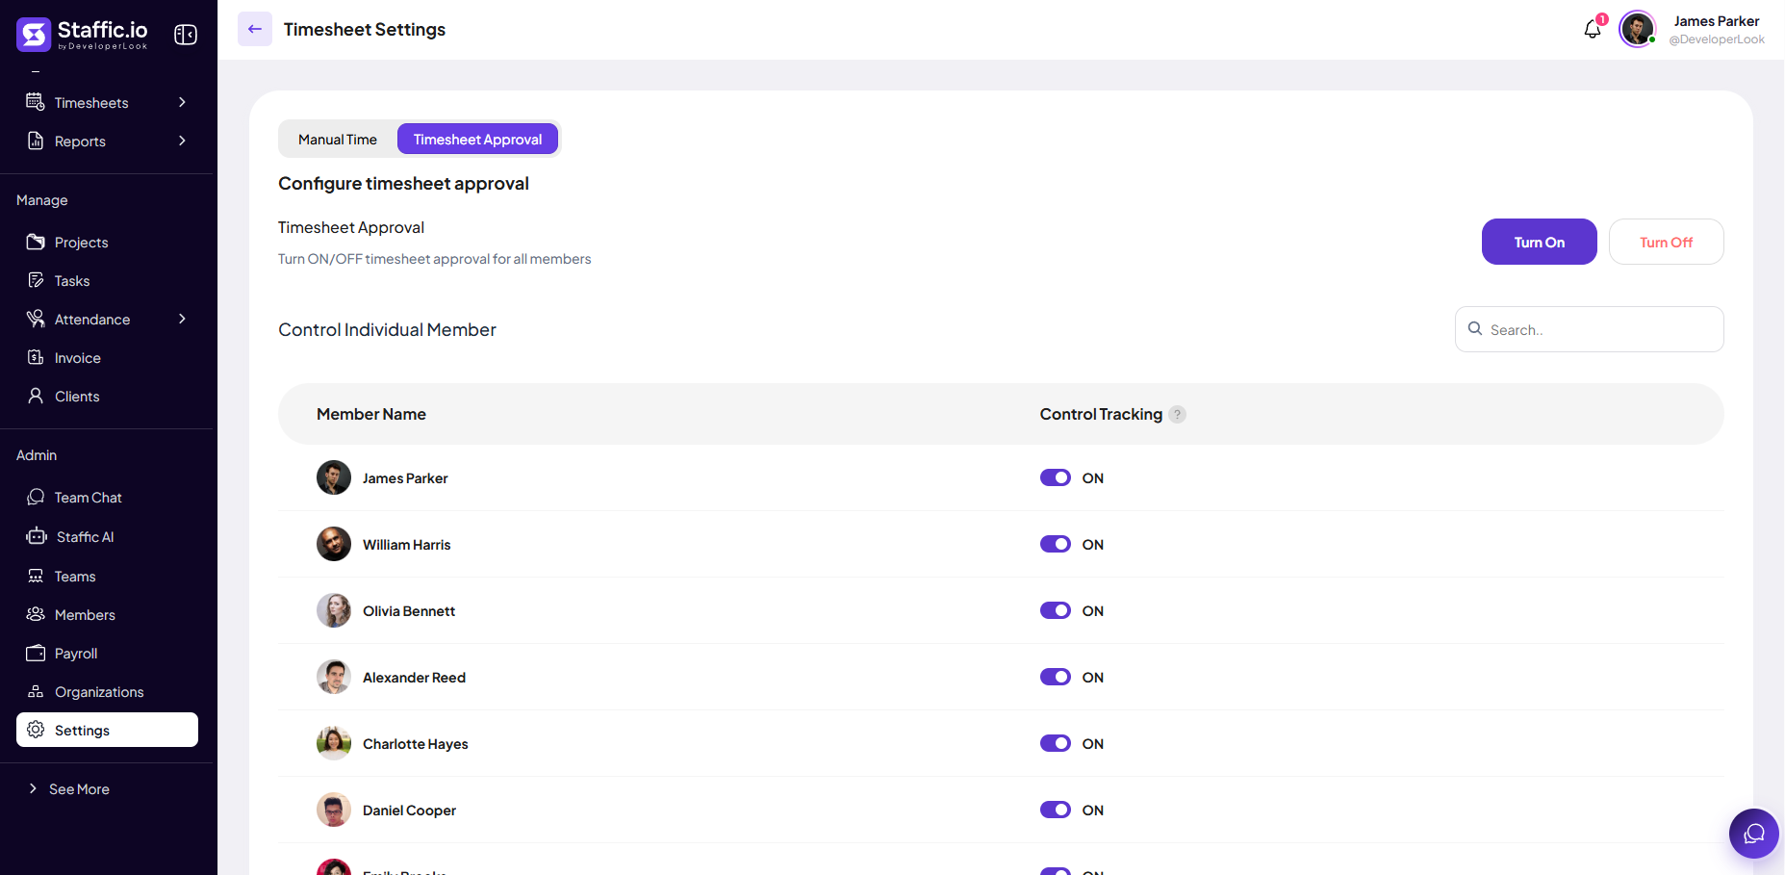Click the Control Tracking help icon
1785x875 pixels.
(x=1178, y=414)
